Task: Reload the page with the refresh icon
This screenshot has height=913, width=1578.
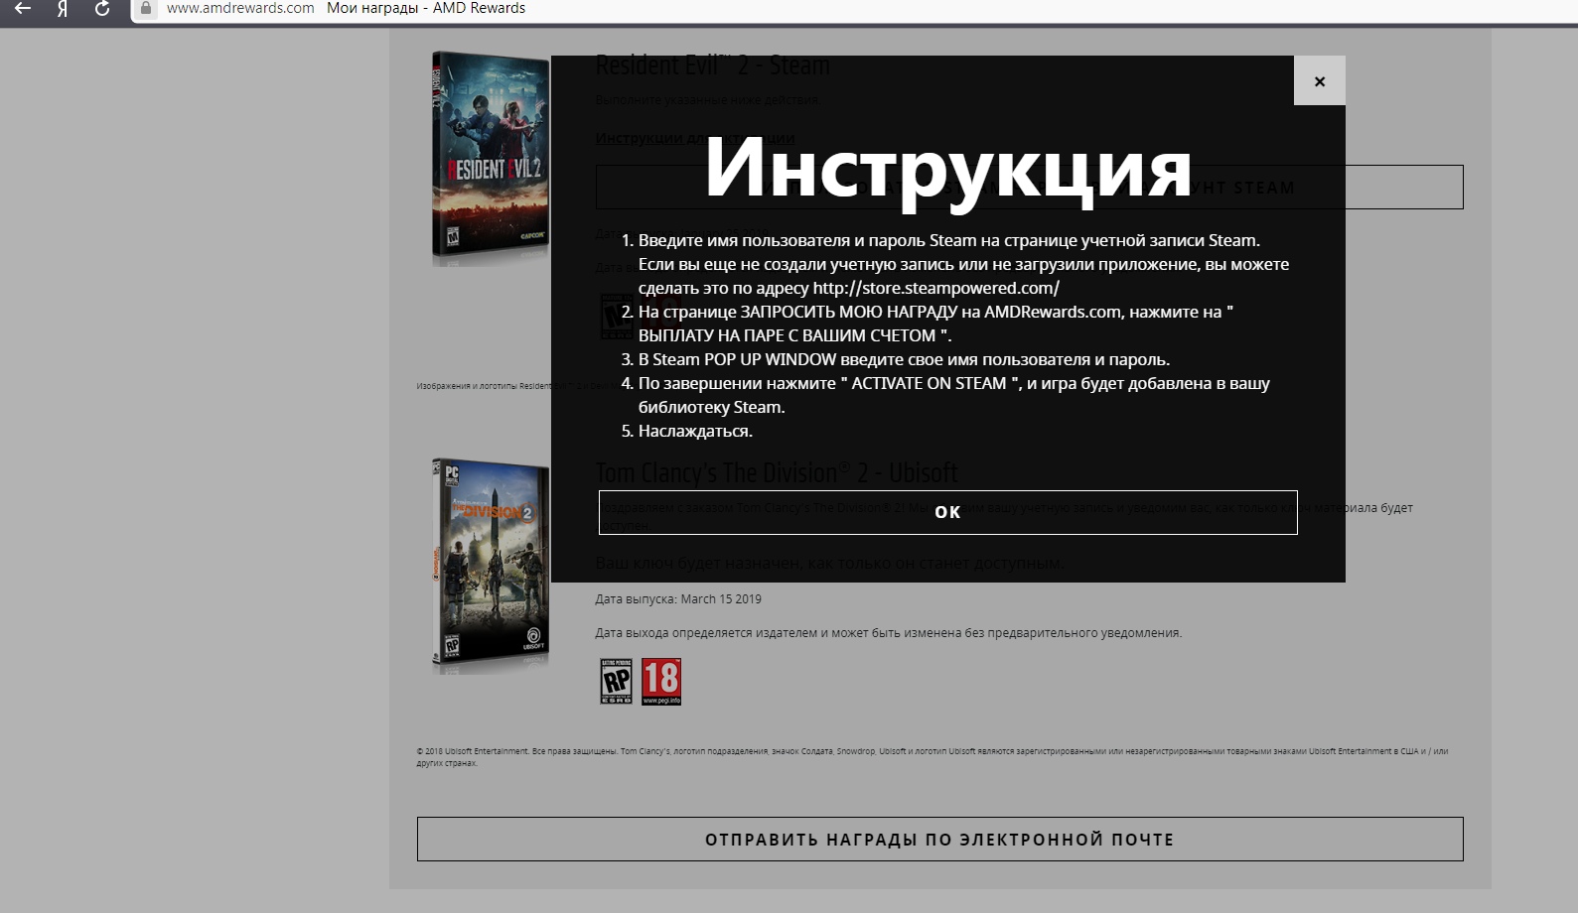Action: 102,9
